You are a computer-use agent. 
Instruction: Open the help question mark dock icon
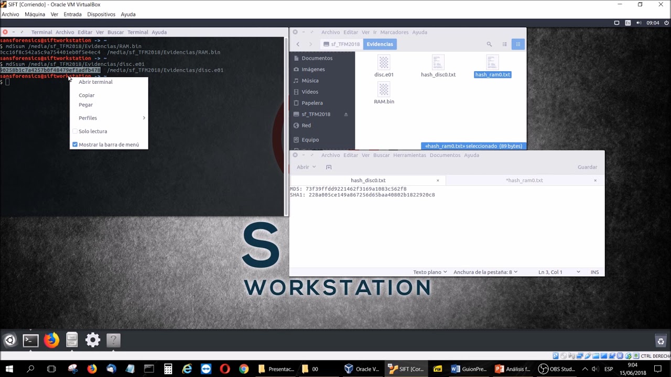tap(113, 340)
